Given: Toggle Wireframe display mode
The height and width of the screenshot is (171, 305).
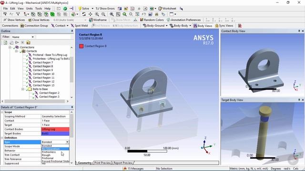Looking at the screenshot, I should point(98,20).
